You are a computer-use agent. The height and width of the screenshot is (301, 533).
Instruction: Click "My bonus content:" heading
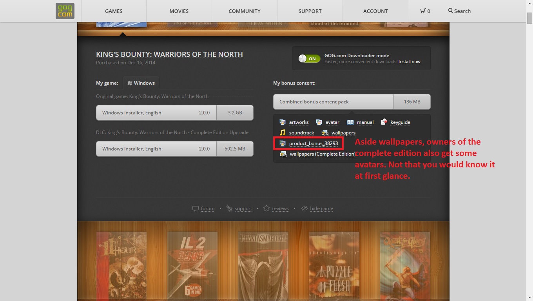(x=294, y=83)
